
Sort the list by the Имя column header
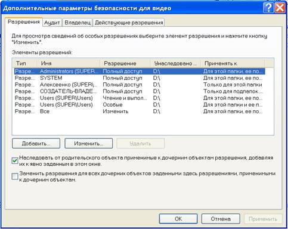pos(69,63)
